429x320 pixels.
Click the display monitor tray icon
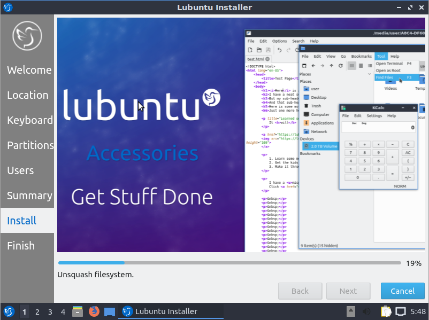401,311
